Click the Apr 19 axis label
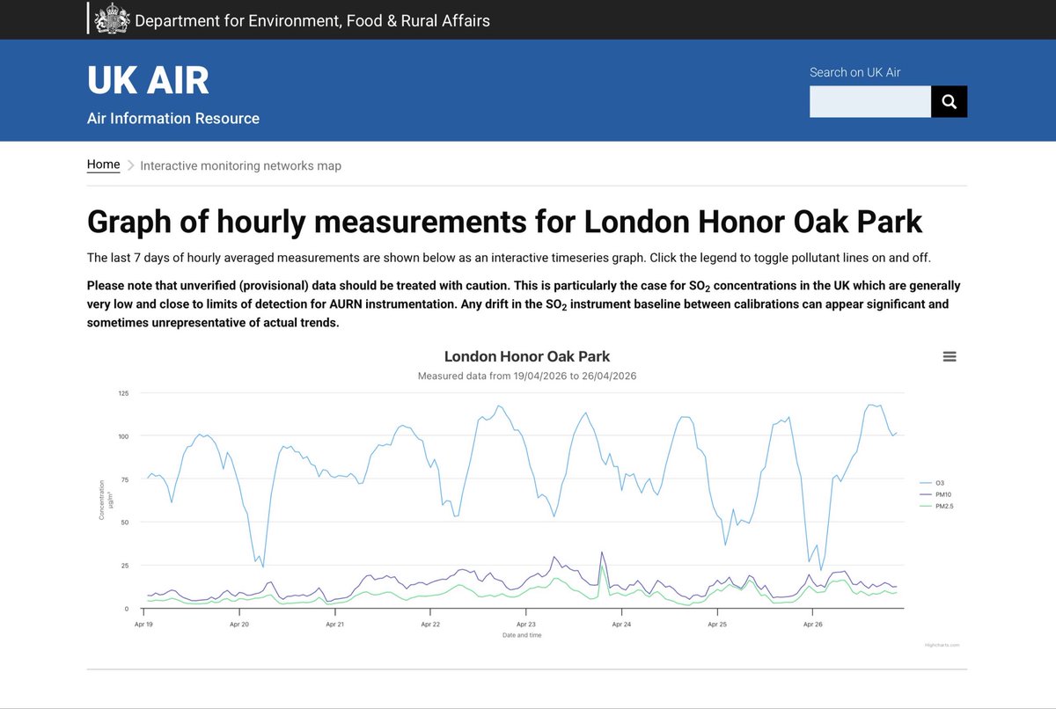 click(144, 625)
